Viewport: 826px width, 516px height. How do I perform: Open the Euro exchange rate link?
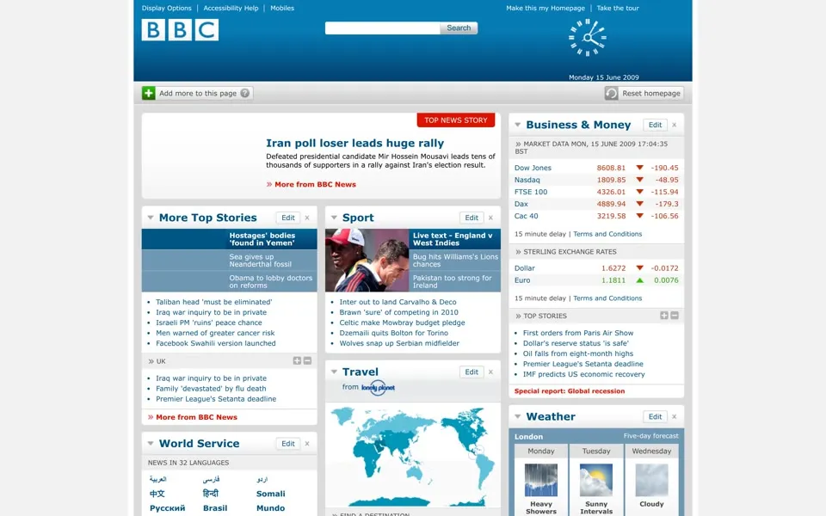[522, 280]
